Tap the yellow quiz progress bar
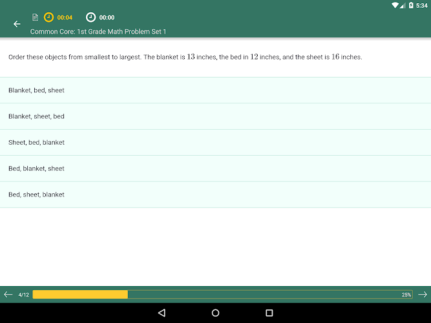Viewport: 431px width, 323px height. coord(223,295)
